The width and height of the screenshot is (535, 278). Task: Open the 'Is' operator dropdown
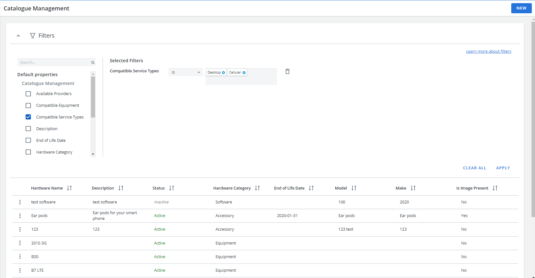pos(186,72)
